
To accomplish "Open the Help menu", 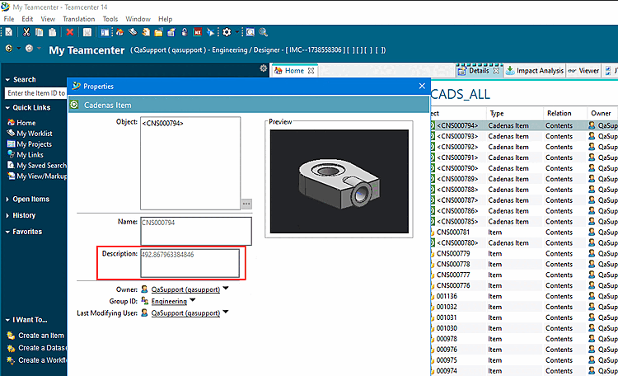I will (x=165, y=19).
